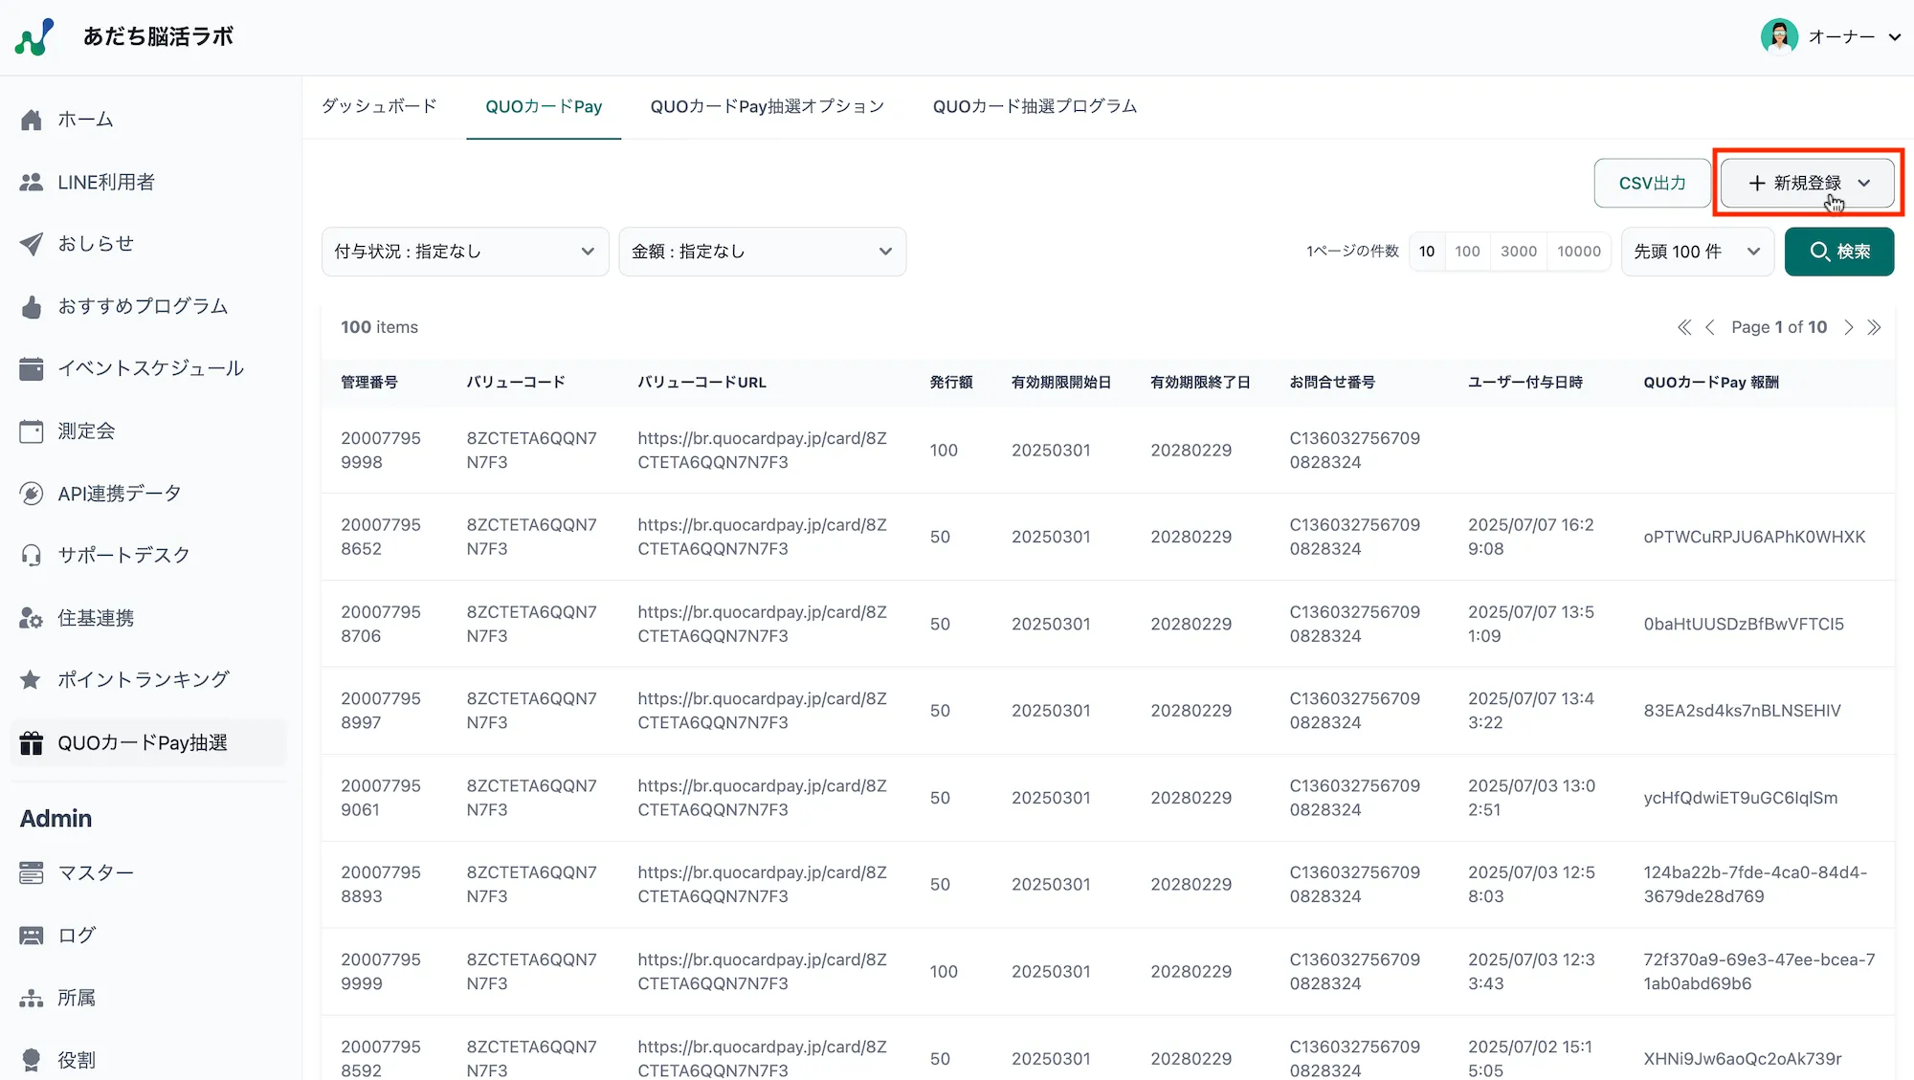Click the CSV出力 button
Screen dimensions: 1914x1080
pos(1651,182)
